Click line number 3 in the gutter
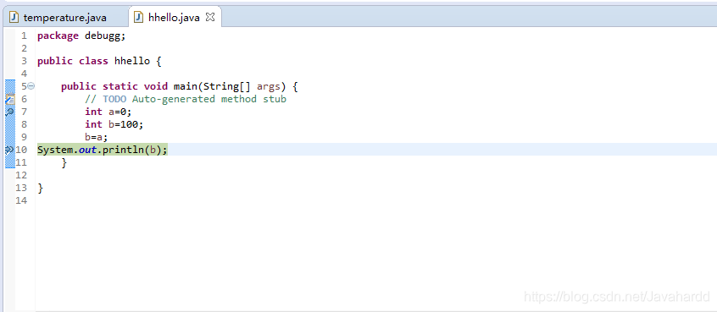 coord(25,61)
